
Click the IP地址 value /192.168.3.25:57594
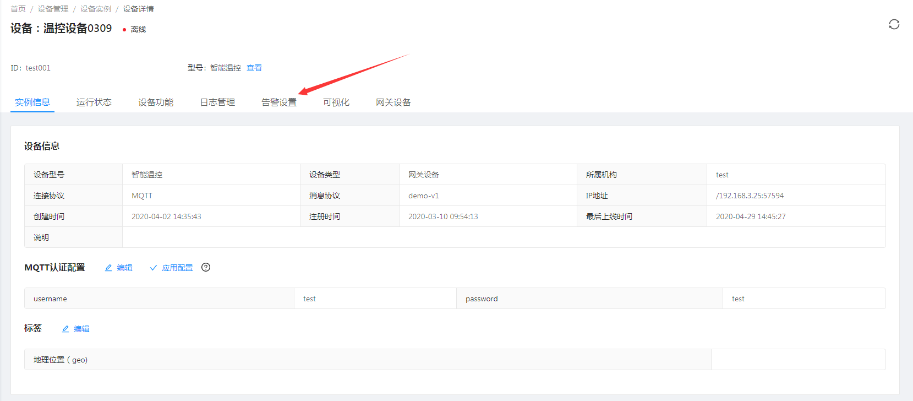(750, 196)
